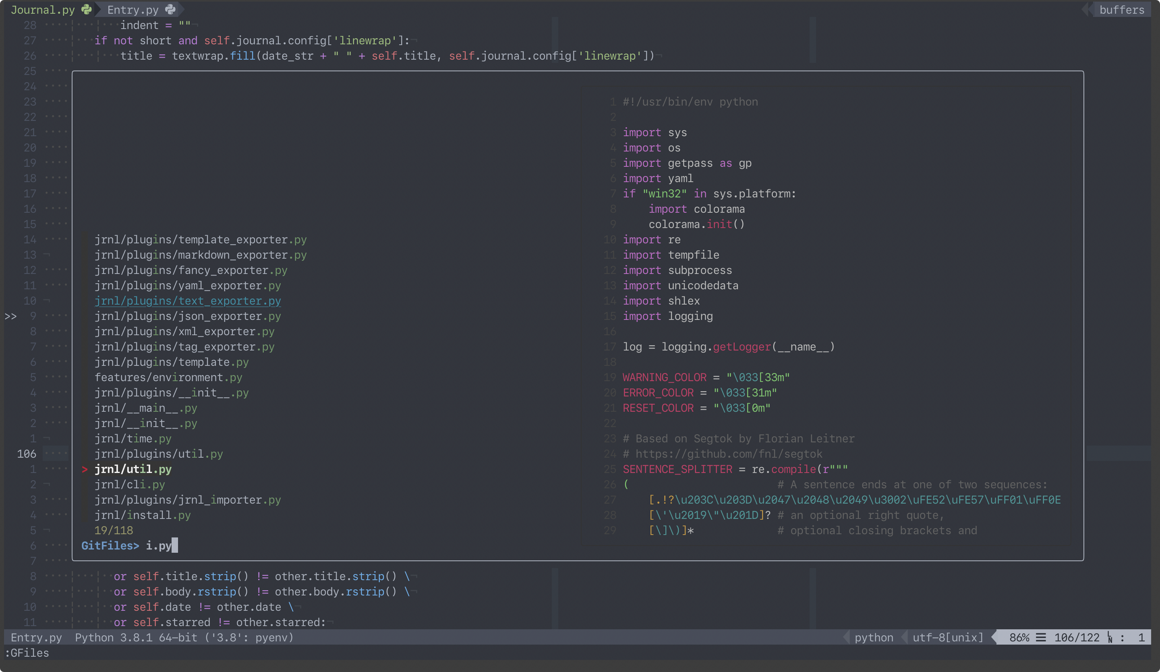Click the hamburger lines icon in the statusline
This screenshot has height=672, width=1160.
1041,637
